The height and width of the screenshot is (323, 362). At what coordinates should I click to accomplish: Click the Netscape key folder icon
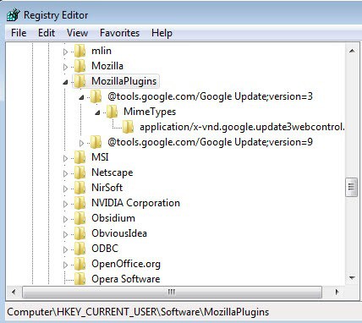pyautogui.click(x=80, y=172)
